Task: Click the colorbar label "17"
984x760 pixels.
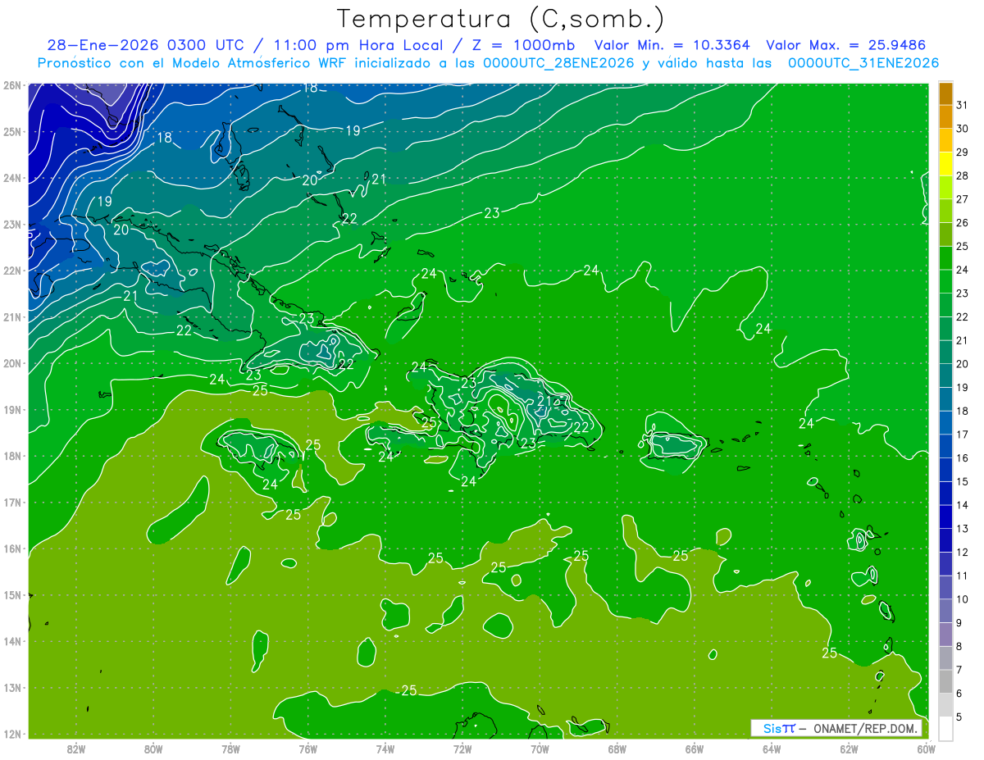Action: 962,435
